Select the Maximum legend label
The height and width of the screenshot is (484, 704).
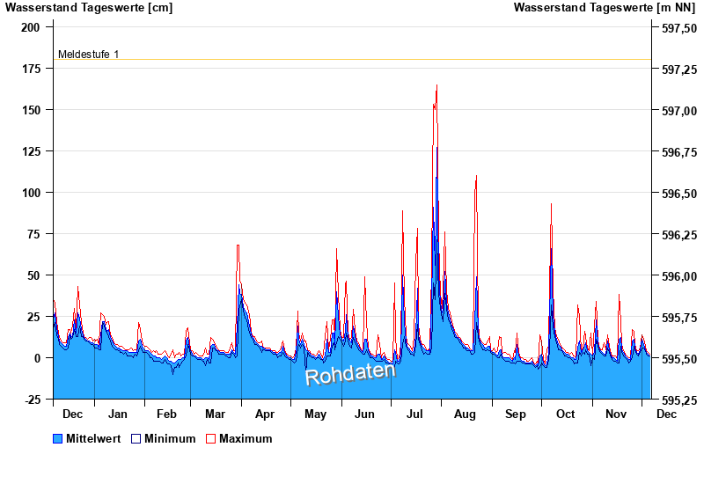[246, 438]
